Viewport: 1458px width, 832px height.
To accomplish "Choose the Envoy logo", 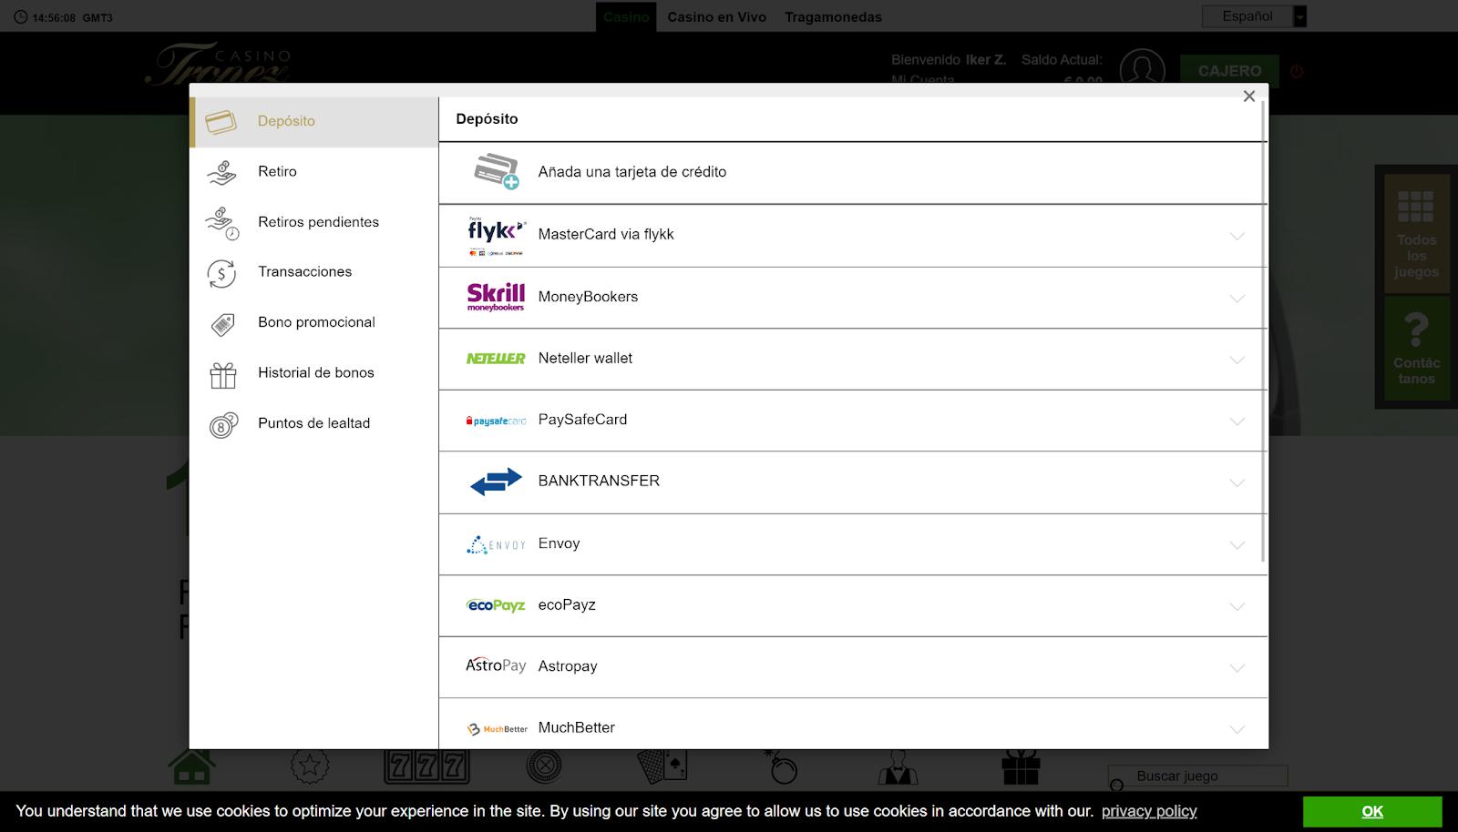I will click(496, 544).
